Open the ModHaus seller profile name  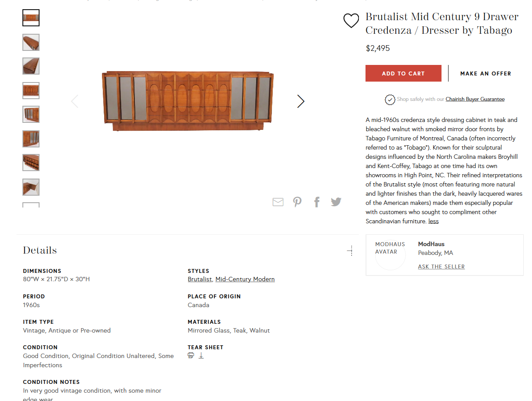pos(431,244)
